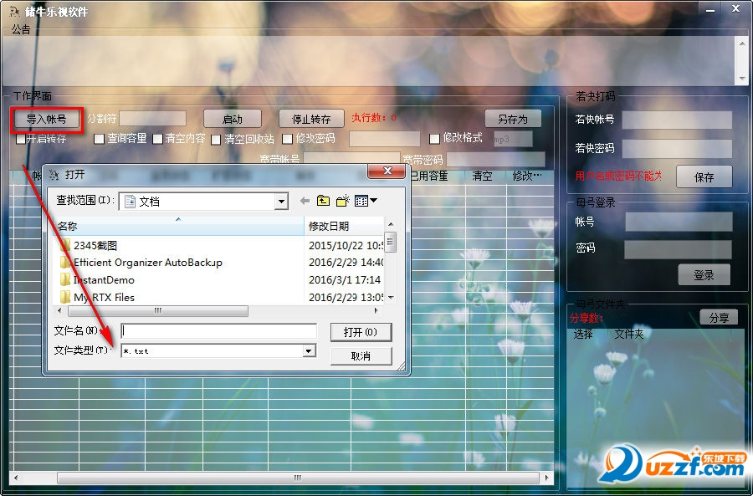Screen dimensions: 753x496
Task: Select the My RTX Files folder icon
Action: pos(65,297)
